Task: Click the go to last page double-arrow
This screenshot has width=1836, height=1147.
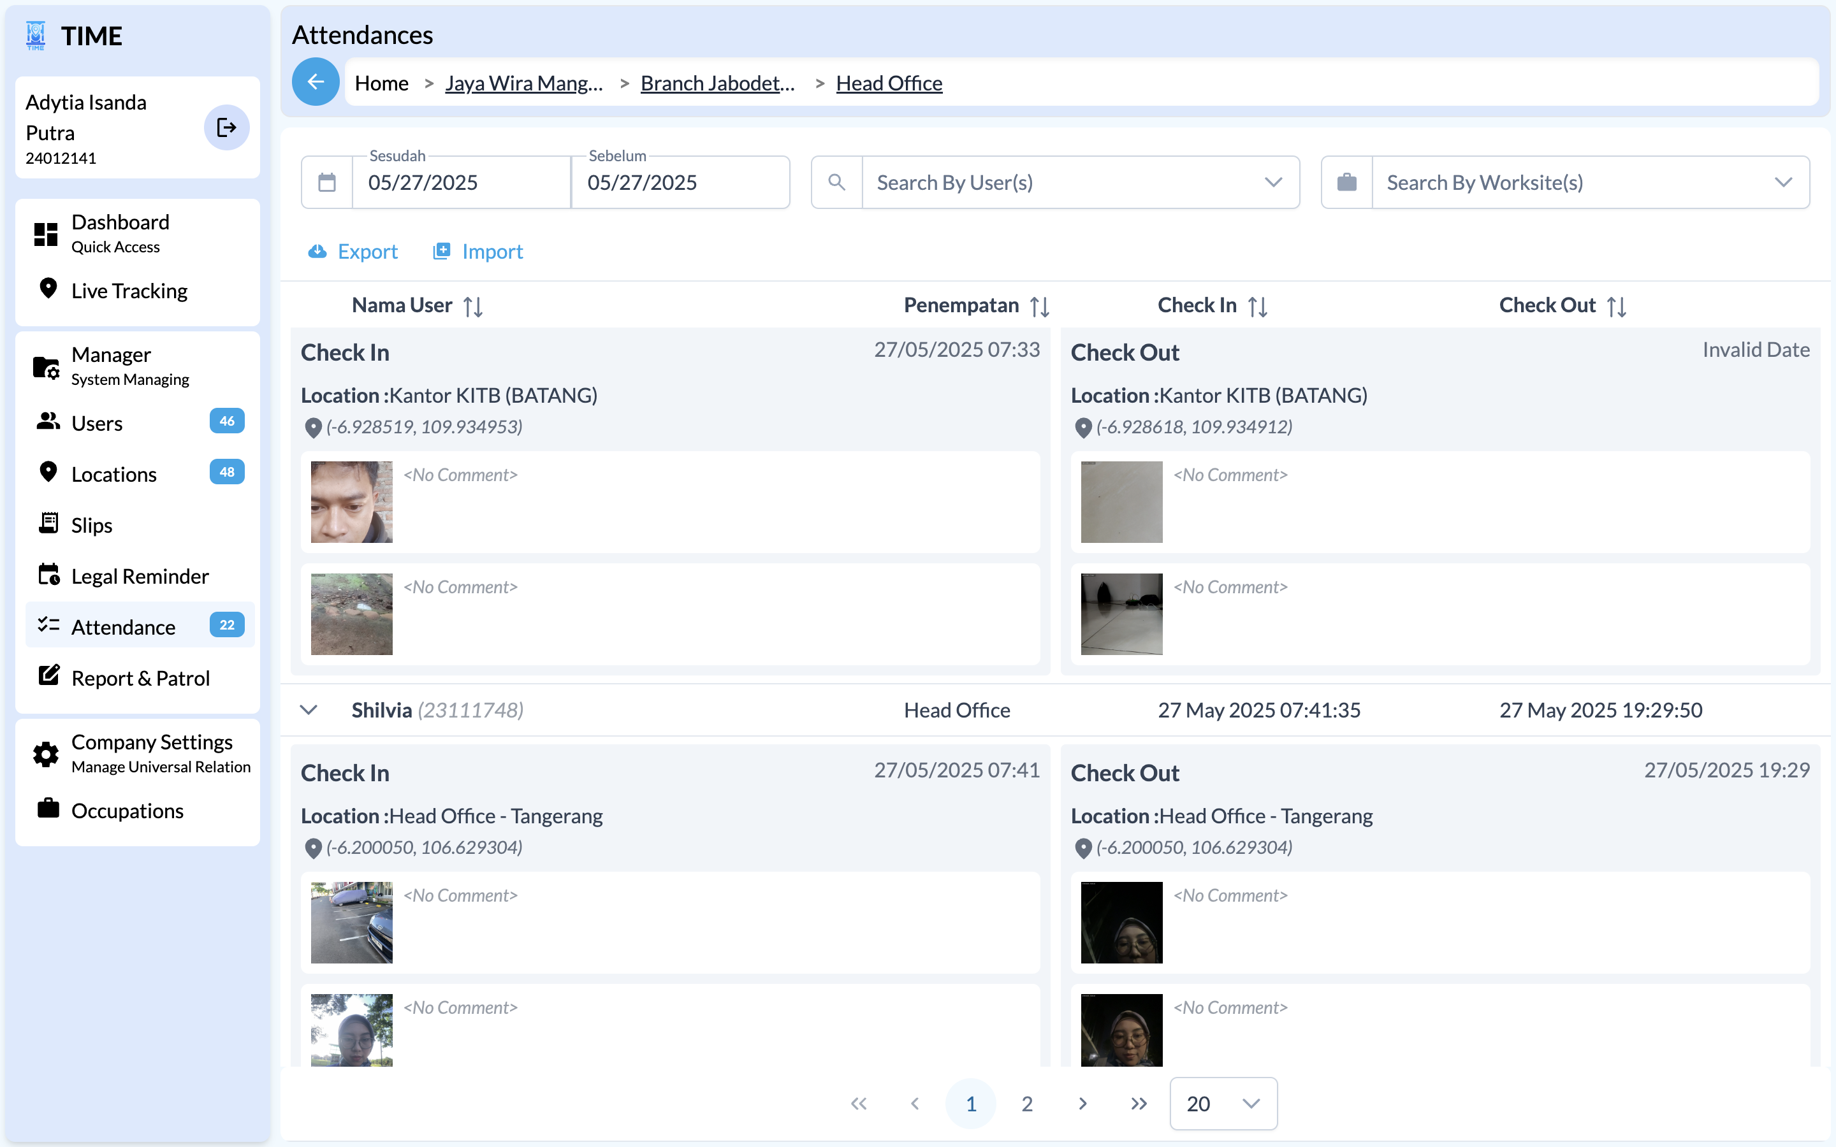Action: coord(1138,1104)
